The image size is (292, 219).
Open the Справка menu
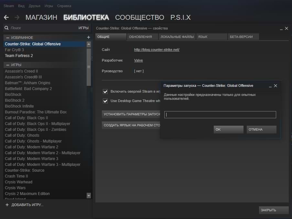pos(64,6)
